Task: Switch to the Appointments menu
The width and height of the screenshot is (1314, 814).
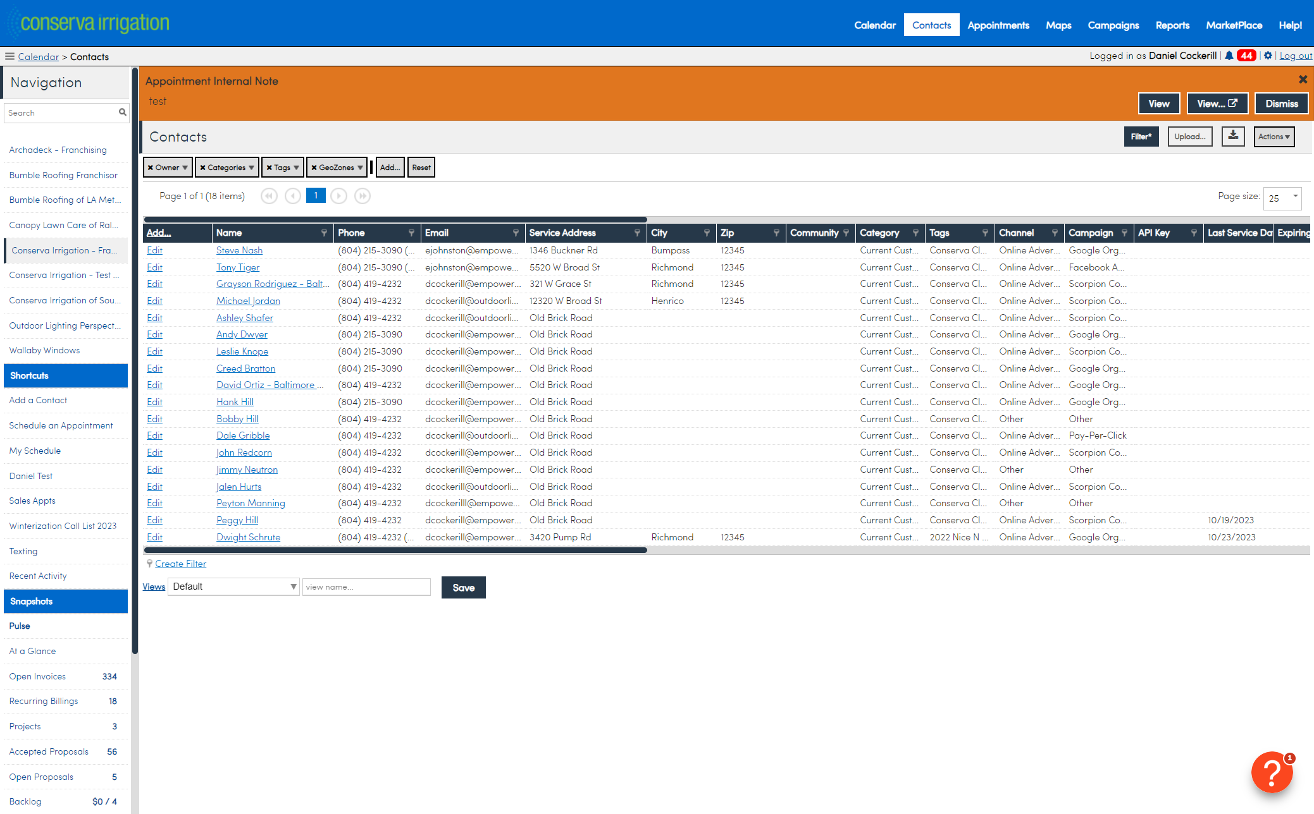Action: [x=998, y=25]
